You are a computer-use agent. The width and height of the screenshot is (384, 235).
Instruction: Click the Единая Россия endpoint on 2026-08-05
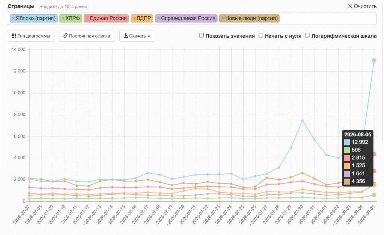pyautogui.click(x=374, y=171)
